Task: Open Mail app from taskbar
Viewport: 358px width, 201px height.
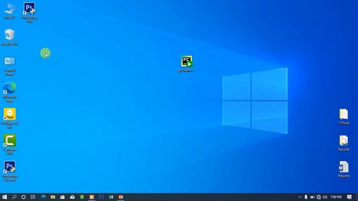Action: click(x=72, y=197)
